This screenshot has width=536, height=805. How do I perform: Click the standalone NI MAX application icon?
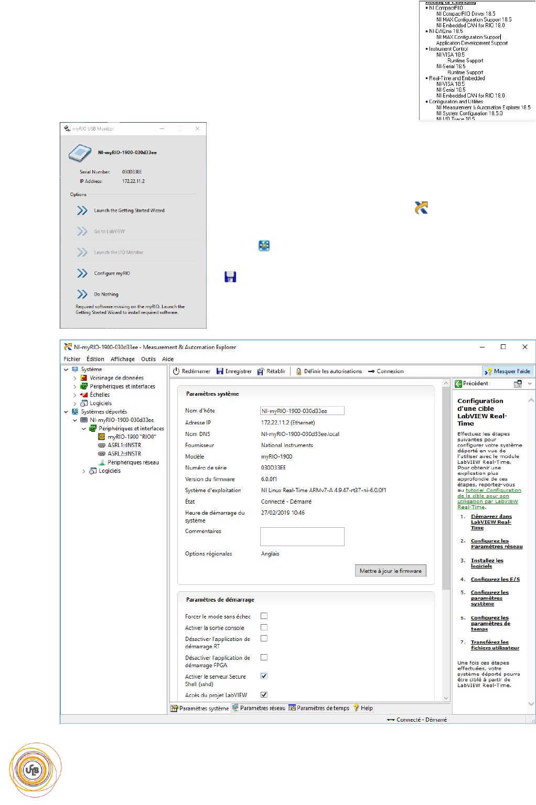(x=421, y=208)
